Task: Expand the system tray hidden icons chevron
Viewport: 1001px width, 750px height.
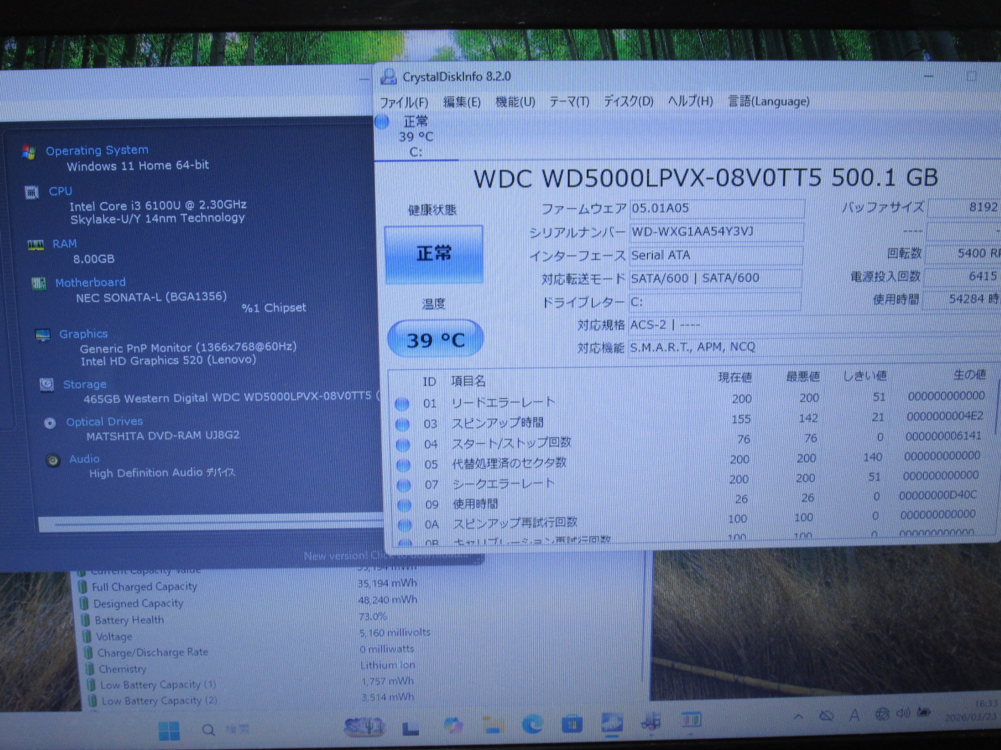Action: (798, 717)
